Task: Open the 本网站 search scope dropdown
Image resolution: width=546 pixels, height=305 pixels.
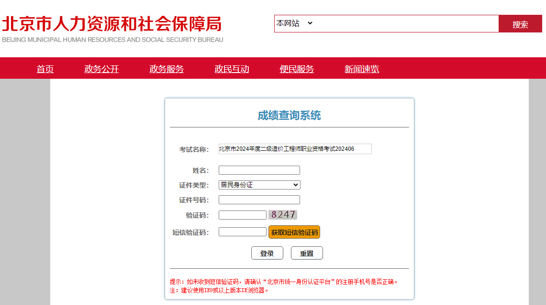Action: 294,23
